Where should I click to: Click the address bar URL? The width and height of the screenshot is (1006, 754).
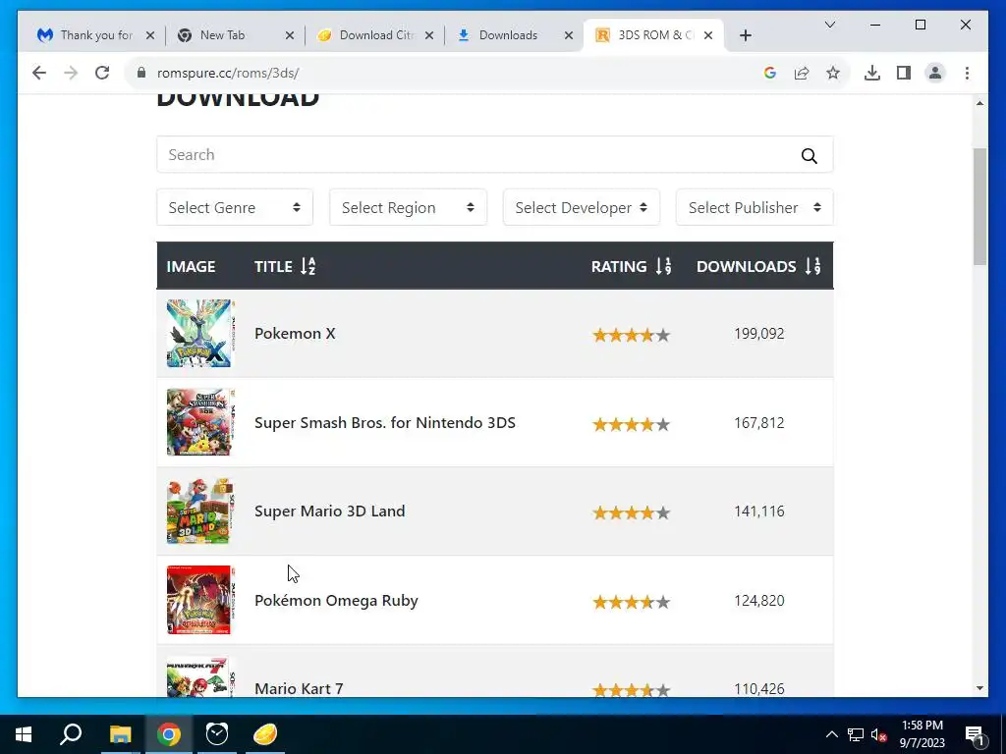(x=228, y=73)
